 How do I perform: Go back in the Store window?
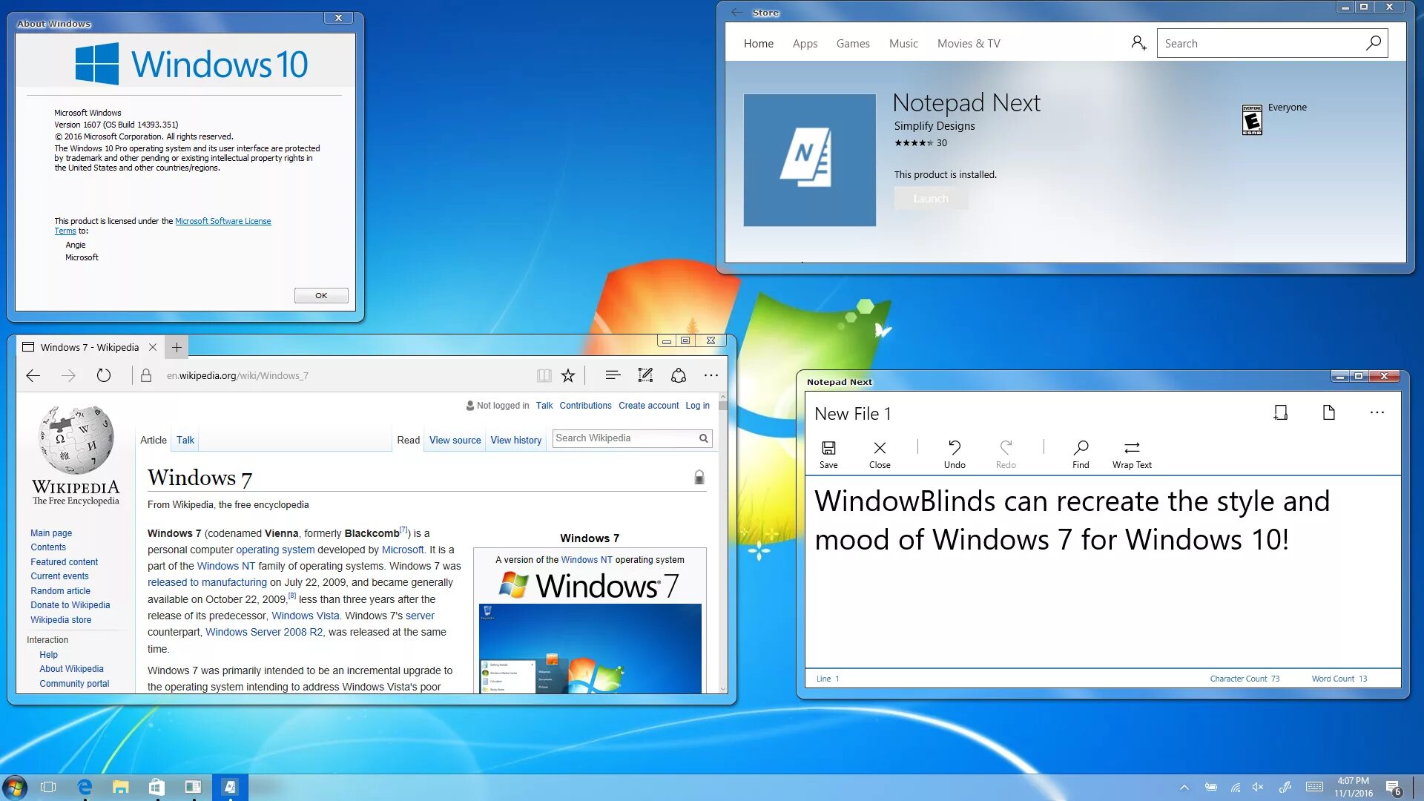pos(736,12)
